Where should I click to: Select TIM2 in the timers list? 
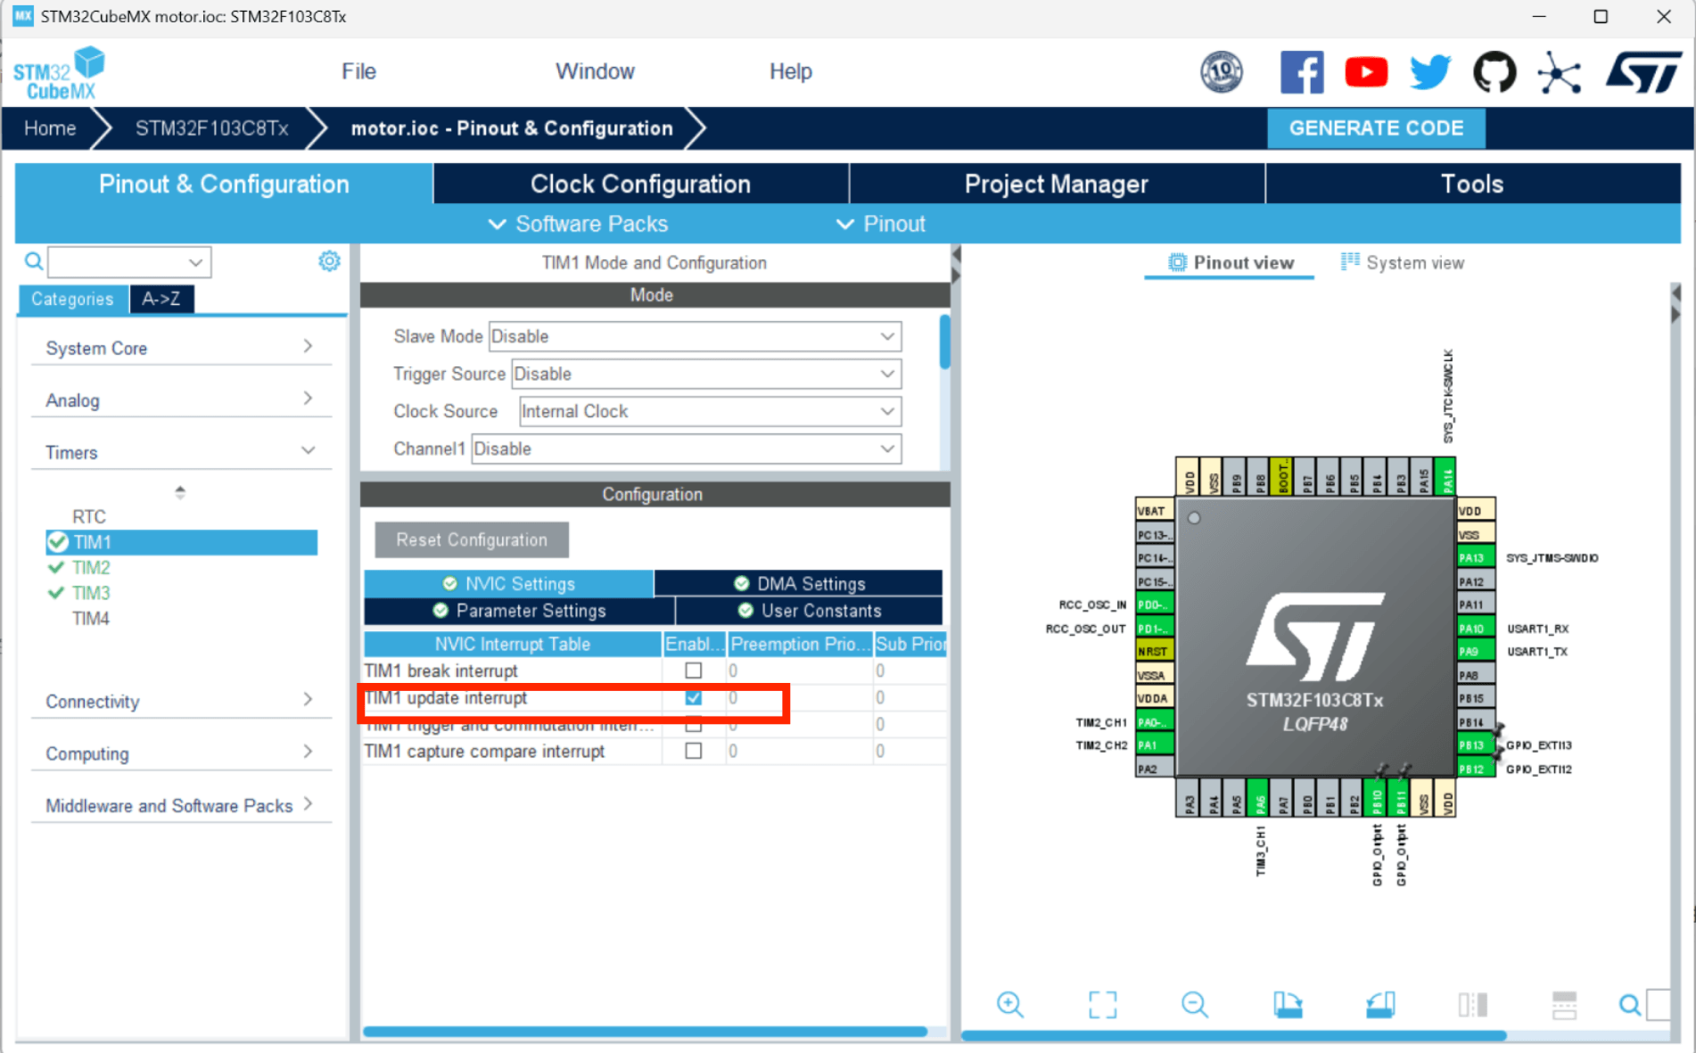91,567
